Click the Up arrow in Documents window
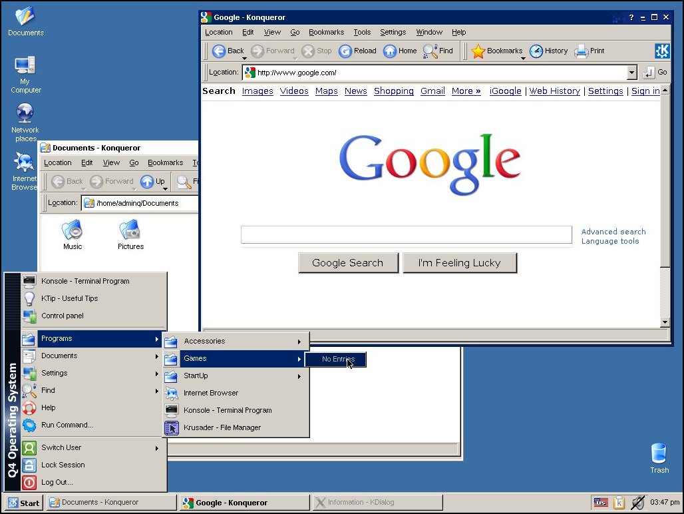 pos(147,182)
